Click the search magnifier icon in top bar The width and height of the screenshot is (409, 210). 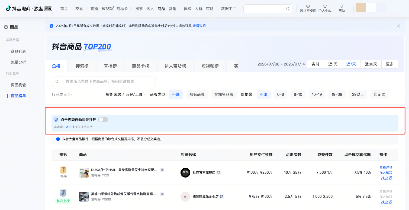tap(288, 9)
